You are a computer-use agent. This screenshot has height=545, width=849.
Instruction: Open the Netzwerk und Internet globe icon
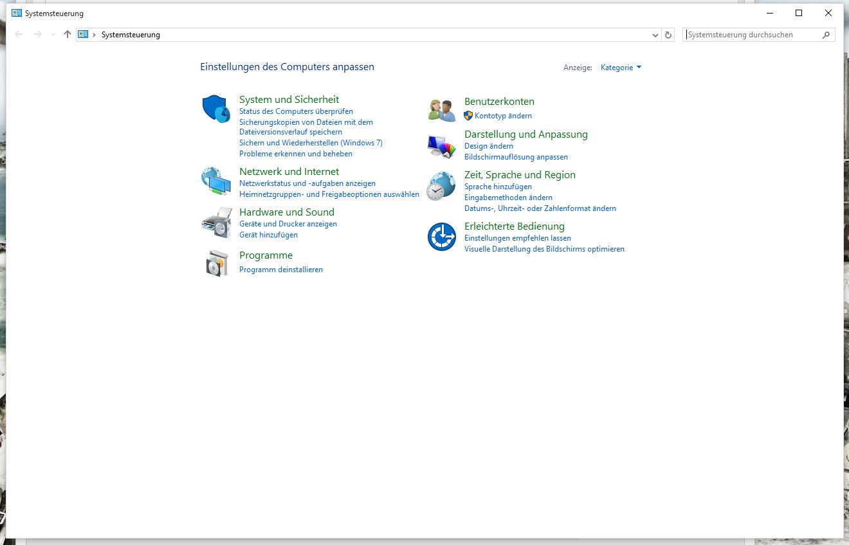coord(216,181)
